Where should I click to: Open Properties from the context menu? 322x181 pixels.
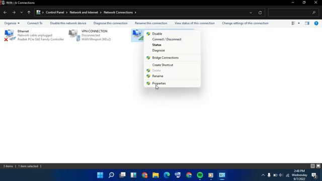172,83
